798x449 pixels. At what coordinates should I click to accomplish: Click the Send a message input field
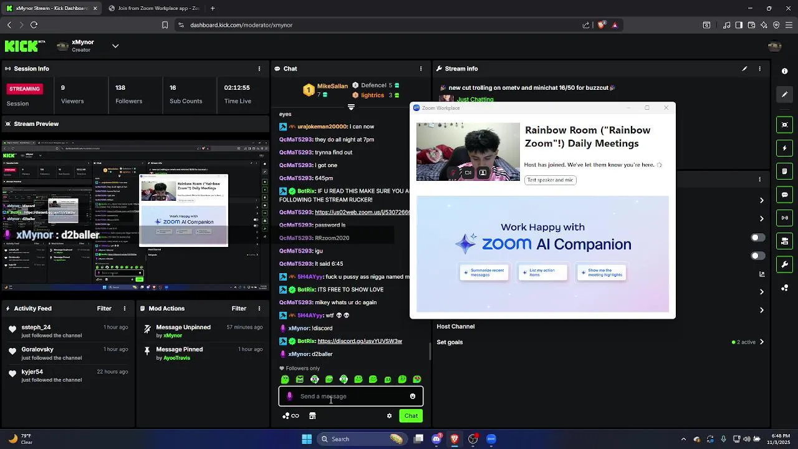pyautogui.click(x=351, y=396)
